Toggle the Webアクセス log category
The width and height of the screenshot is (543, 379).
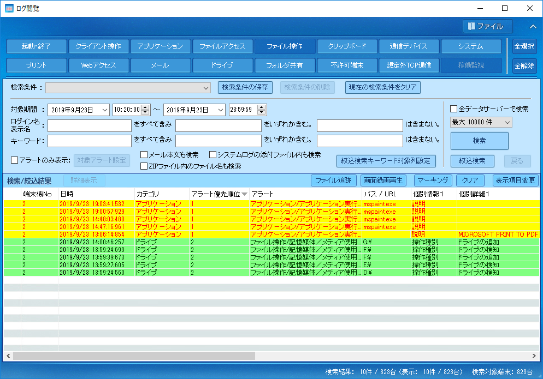point(98,65)
